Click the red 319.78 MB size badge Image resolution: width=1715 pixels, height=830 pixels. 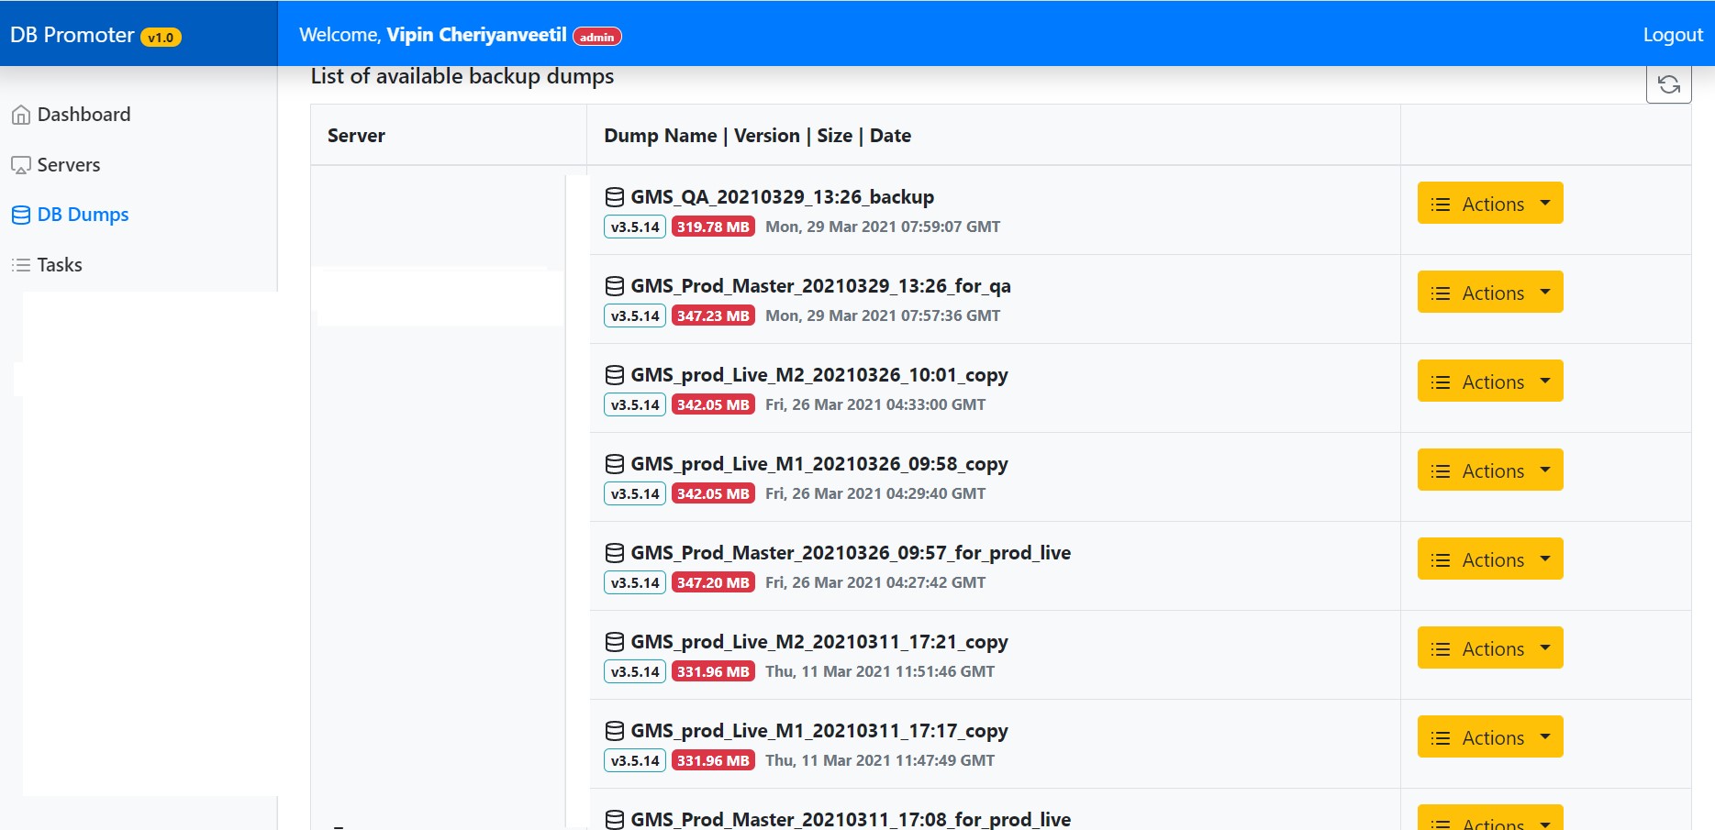[x=713, y=227]
